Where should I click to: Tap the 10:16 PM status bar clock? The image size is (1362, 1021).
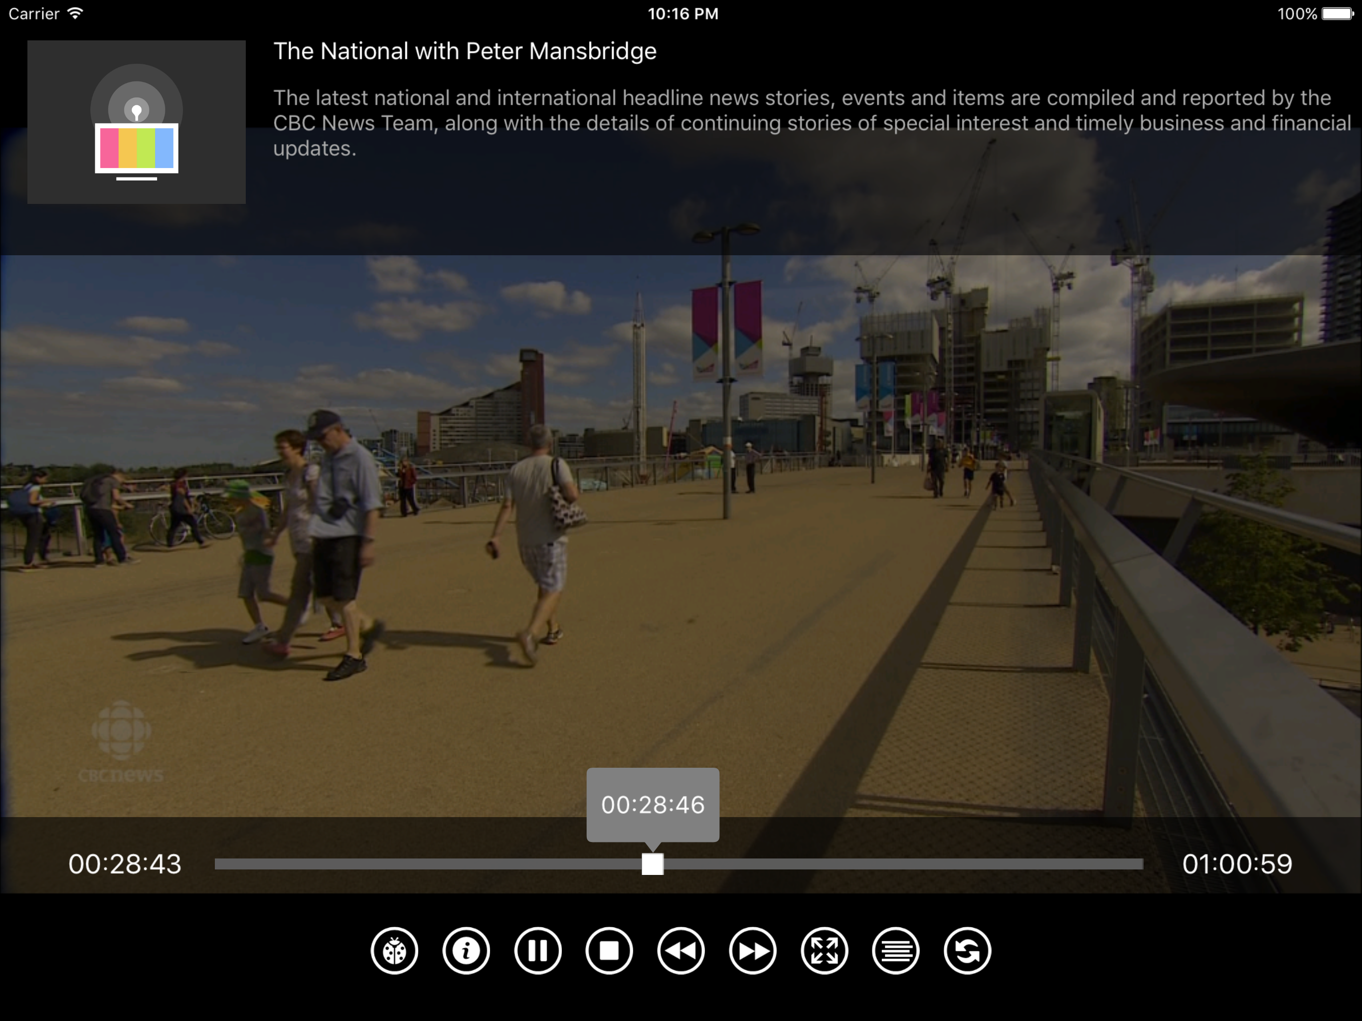tap(683, 13)
